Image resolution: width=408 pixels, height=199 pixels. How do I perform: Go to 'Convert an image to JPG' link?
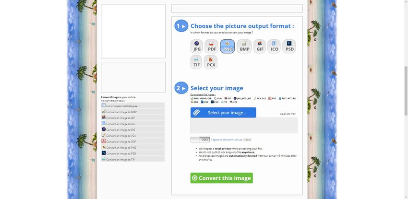point(120,129)
